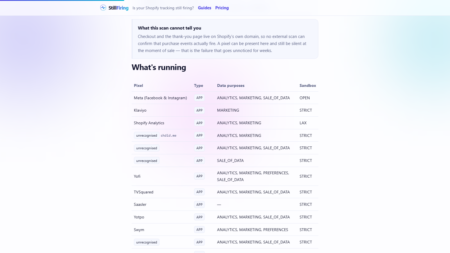Click the unrecognised badge next to shdid.me
The image size is (450, 253).
point(147,135)
